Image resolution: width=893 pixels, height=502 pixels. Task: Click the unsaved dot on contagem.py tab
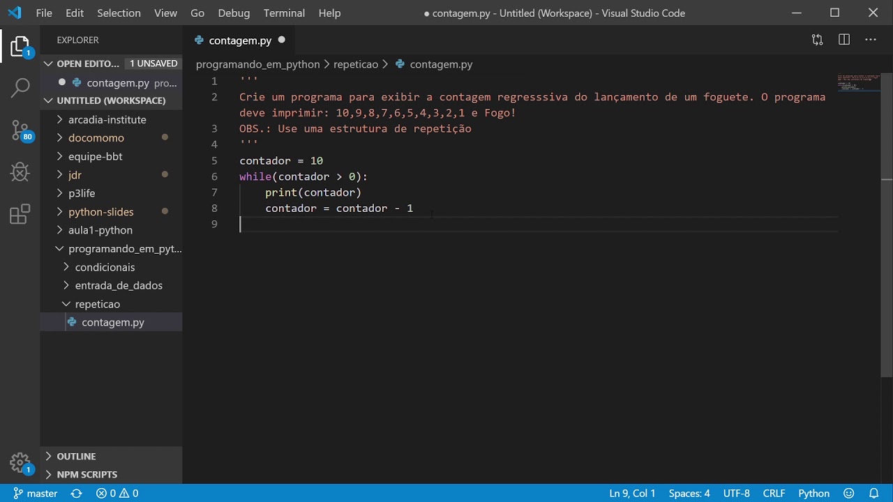(x=281, y=40)
